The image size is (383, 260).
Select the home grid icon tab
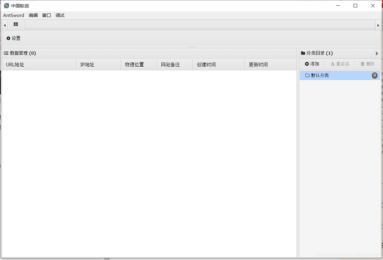pyautogui.click(x=16, y=24)
